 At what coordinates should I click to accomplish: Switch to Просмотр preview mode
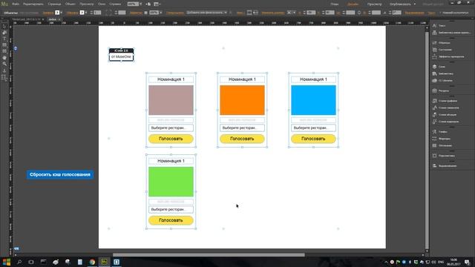point(374,4)
